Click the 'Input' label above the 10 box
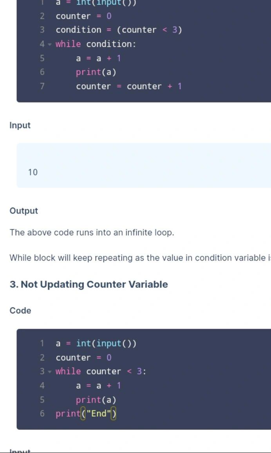This screenshot has width=271, height=453. click(20, 125)
